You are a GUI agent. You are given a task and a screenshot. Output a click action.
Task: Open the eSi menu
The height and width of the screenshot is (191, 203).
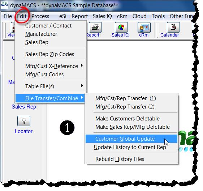pyautogui.click(x=63, y=16)
